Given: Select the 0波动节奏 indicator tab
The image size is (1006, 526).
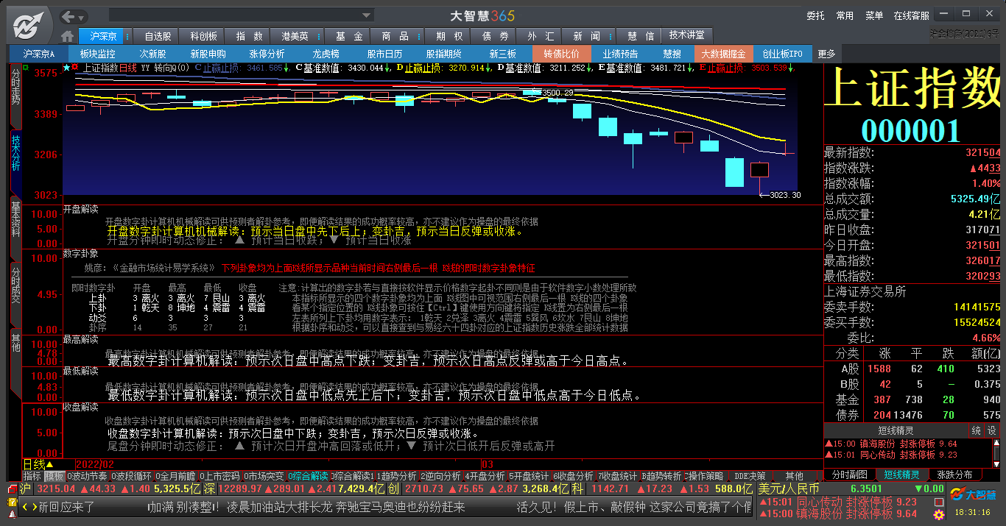Looking at the screenshot, I should pos(88,476).
